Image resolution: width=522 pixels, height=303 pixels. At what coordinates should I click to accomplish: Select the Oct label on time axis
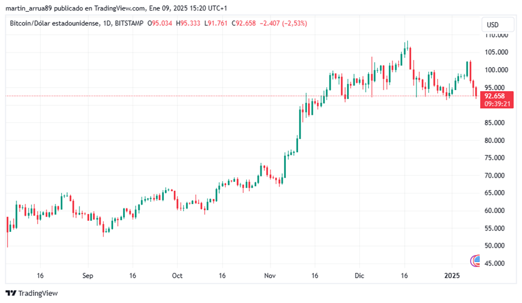click(x=177, y=276)
